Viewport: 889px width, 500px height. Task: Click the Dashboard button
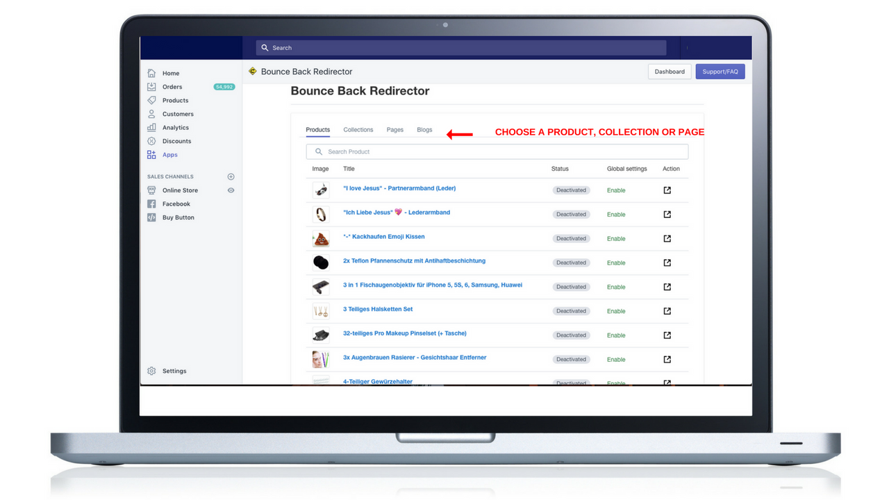[669, 71]
